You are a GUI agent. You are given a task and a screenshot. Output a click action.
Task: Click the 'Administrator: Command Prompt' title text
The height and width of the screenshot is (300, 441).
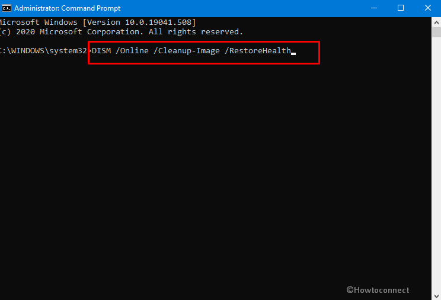click(x=67, y=8)
